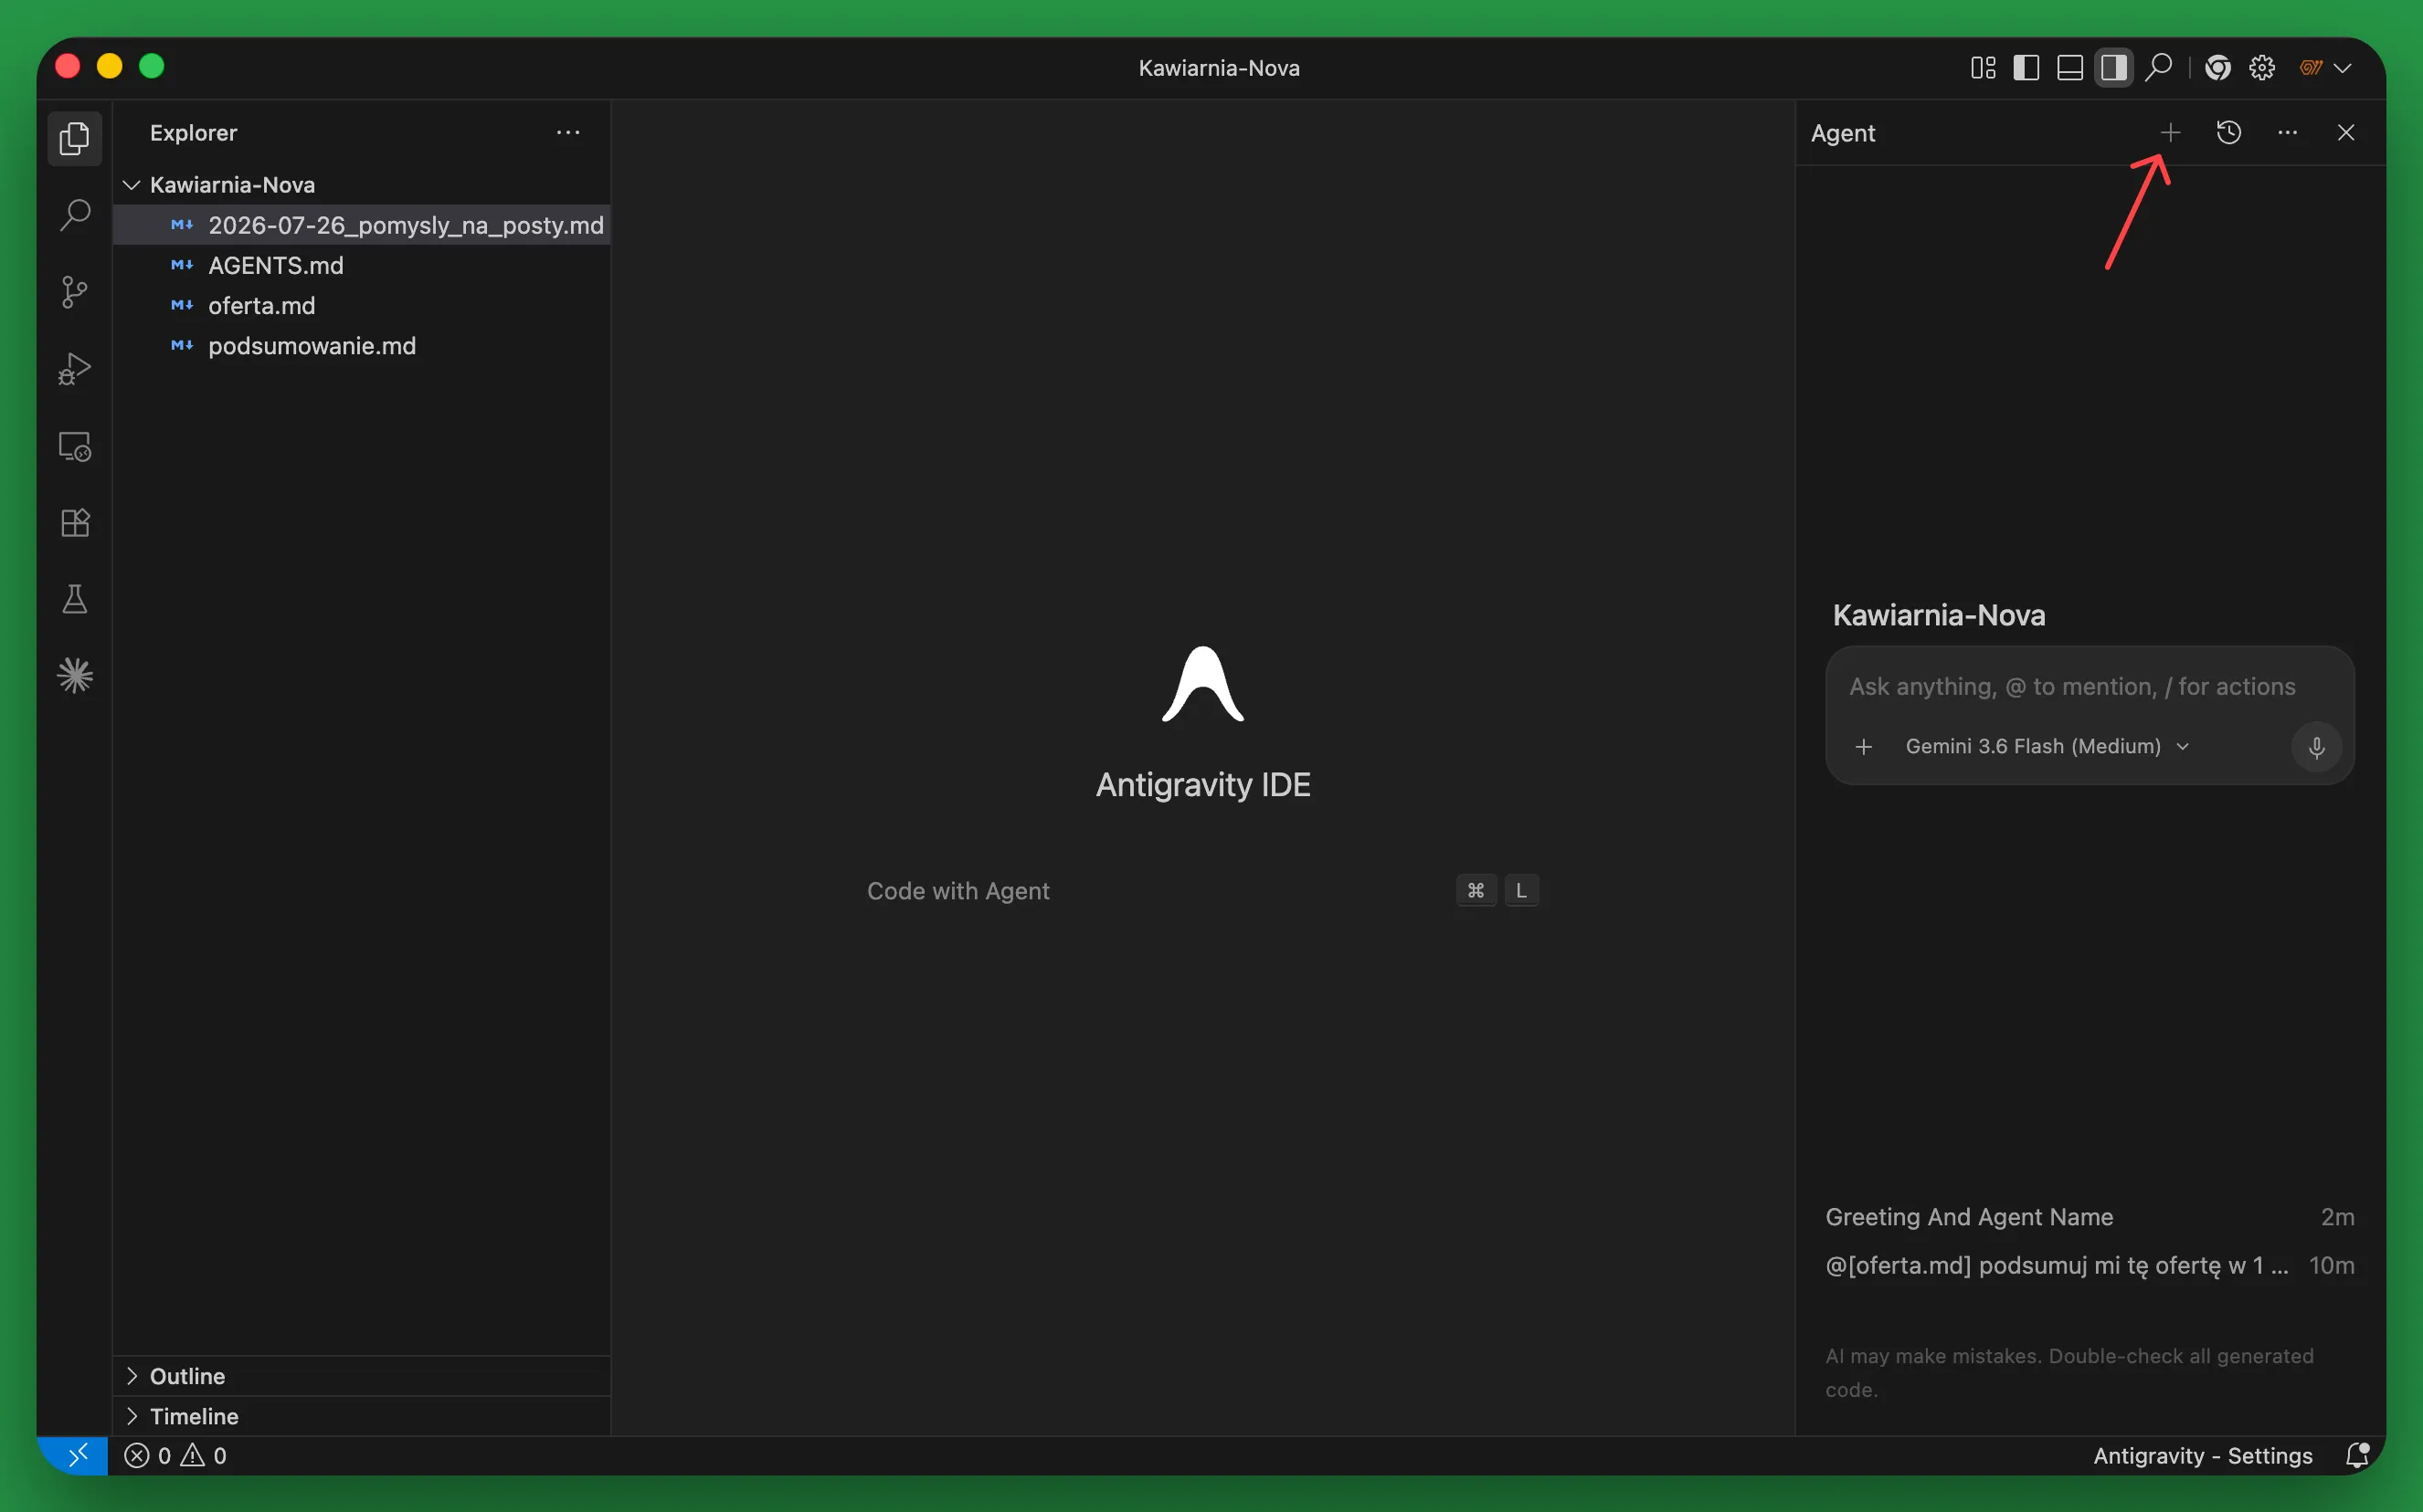
Task: Expand the Timeline section
Action: pyautogui.click(x=362, y=1416)
